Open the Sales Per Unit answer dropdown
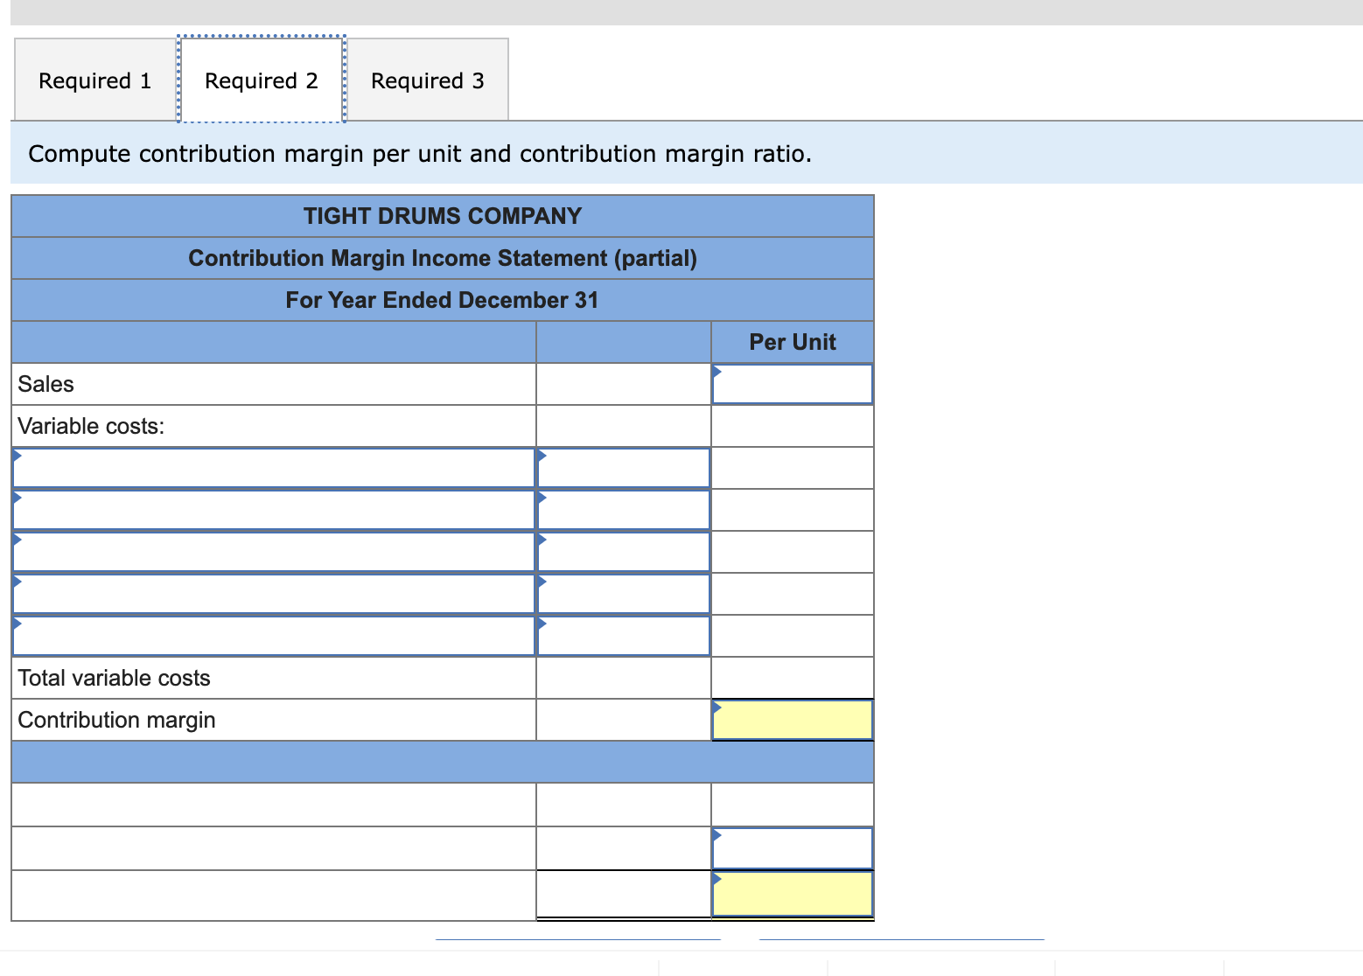 tap(791, 383)
